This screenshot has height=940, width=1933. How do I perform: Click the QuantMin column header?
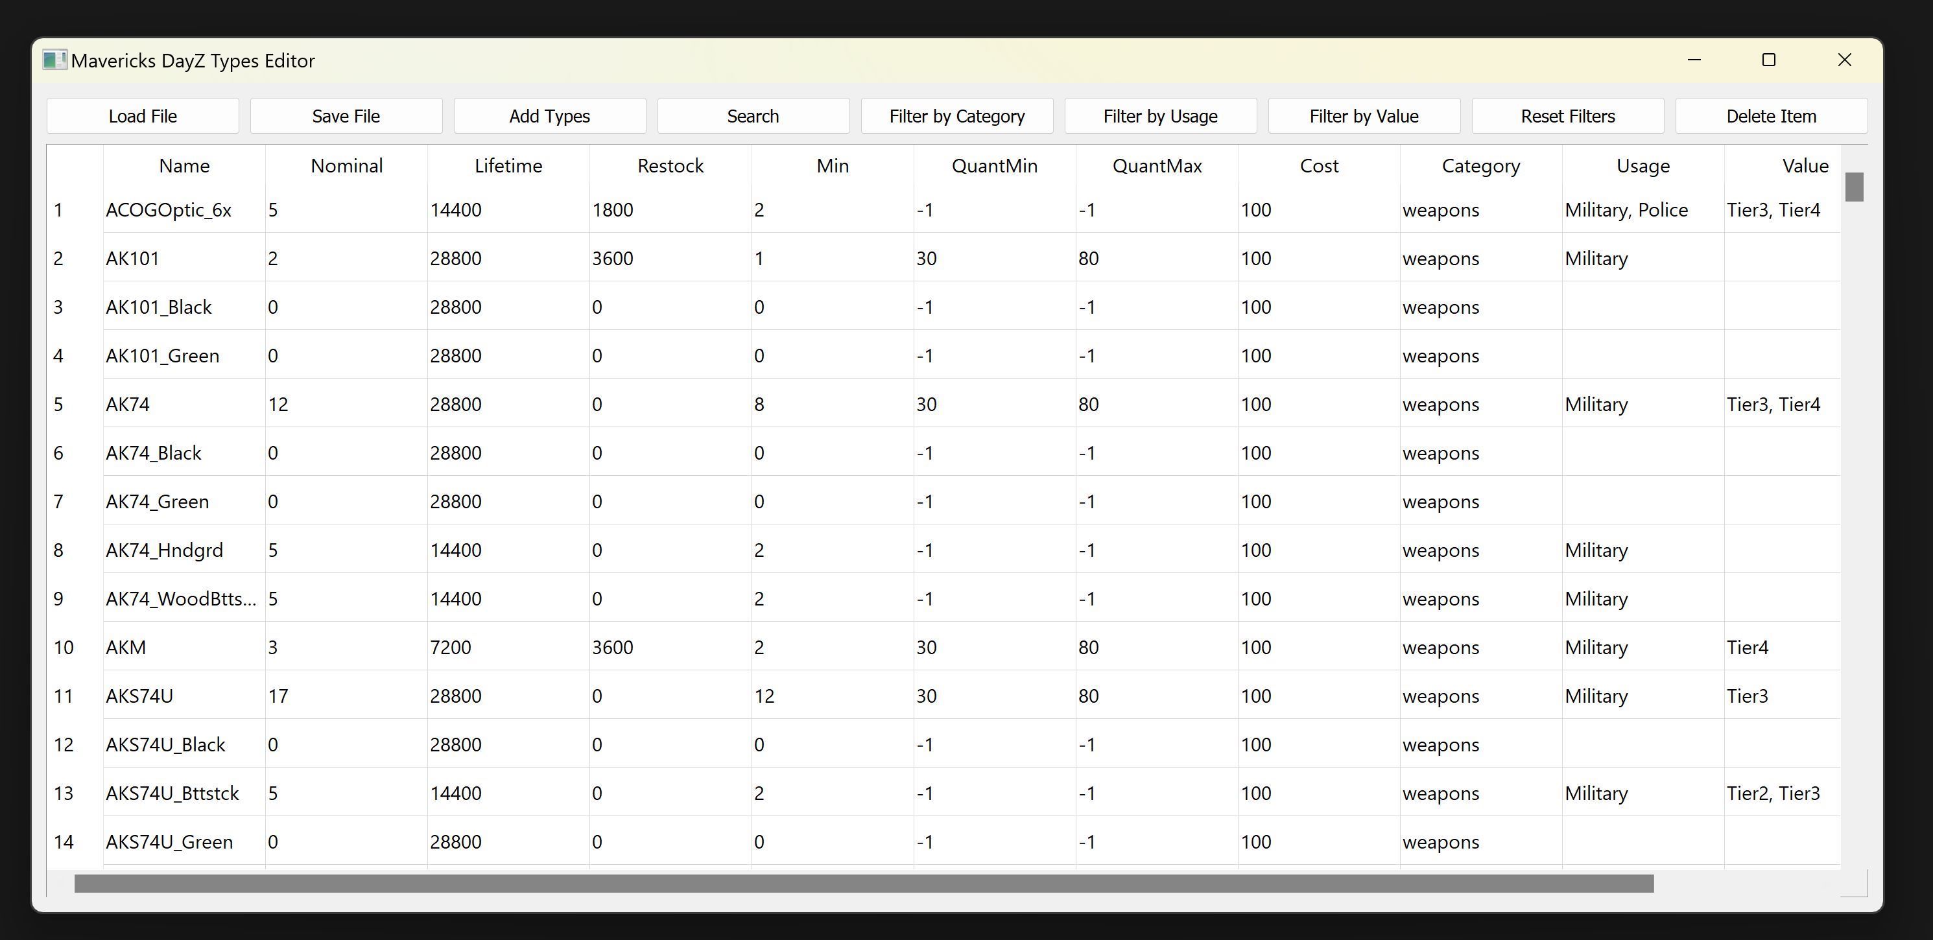[995, 166]
